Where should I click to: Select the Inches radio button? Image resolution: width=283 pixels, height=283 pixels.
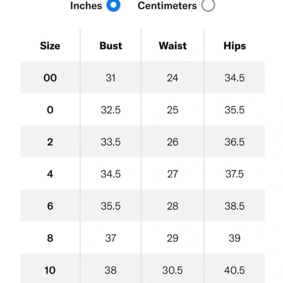click(x=113, y=5)
